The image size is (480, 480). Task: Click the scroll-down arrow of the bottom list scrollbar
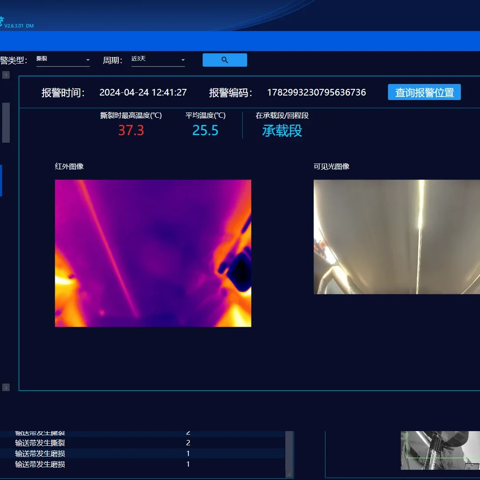(x=289, y=475)
